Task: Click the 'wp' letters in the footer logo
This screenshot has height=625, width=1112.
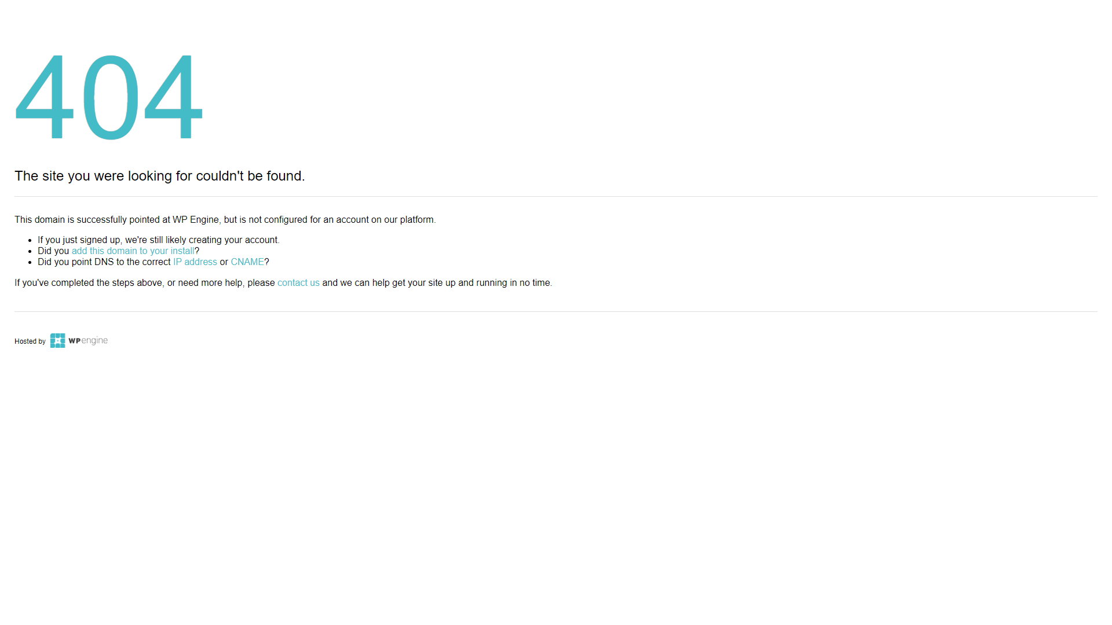Action: click(73, 341)
